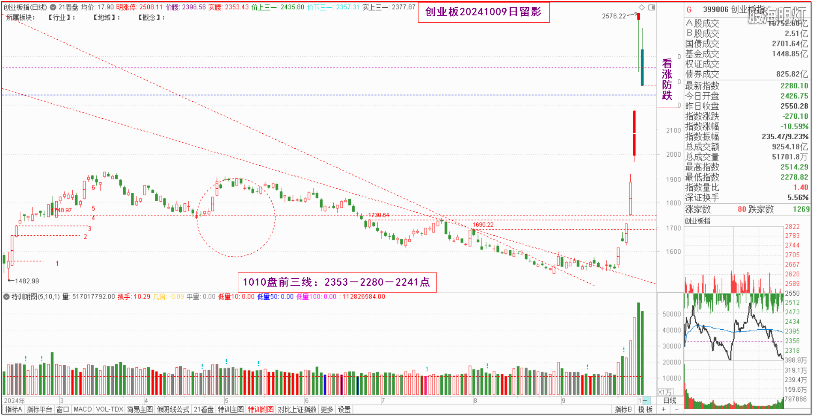Click the minus zoom-out button

point(677,409)
